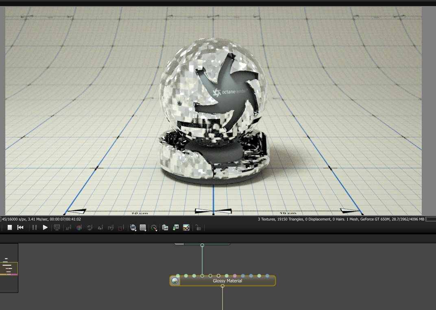
Task: Select the object picker tool
Action: pyautogui.click(x=100, y=228)
